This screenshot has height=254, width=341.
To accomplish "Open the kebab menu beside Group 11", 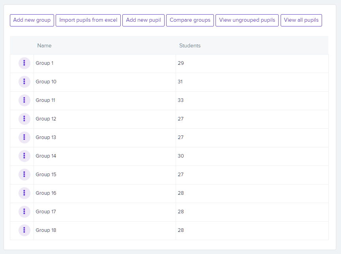I will tap(24, 100).
